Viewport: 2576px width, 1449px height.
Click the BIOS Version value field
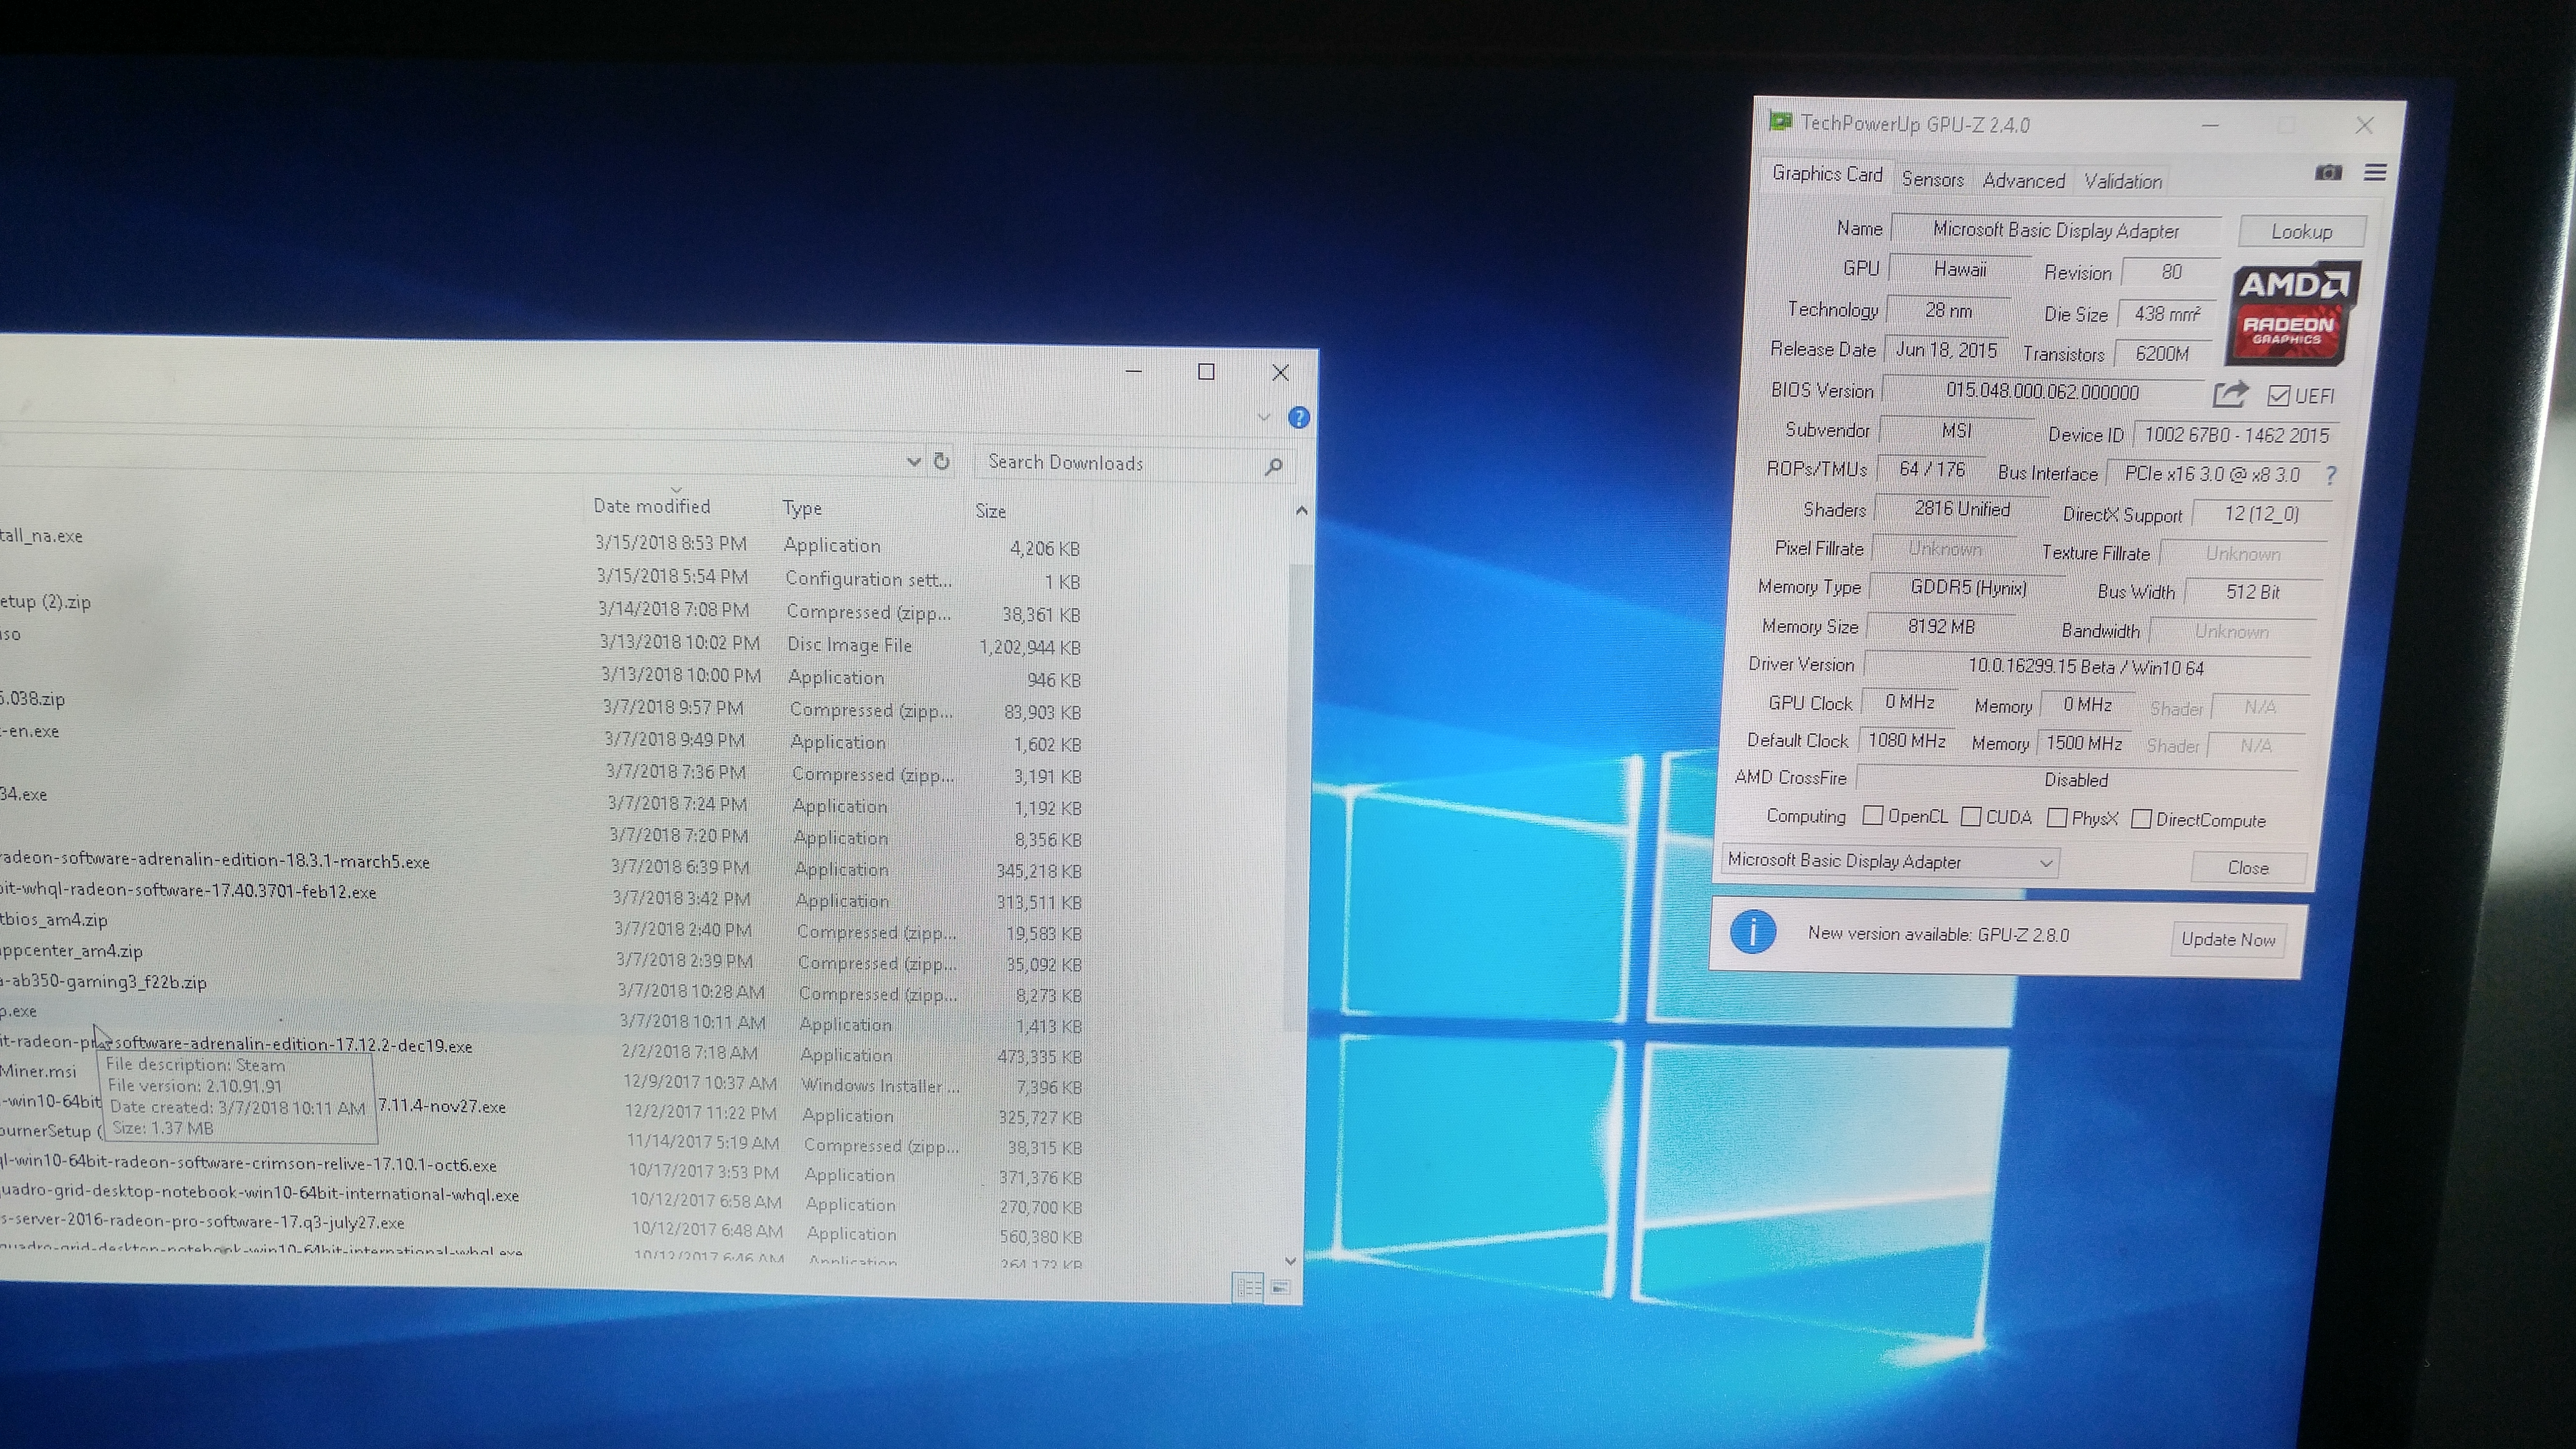click(2042, 391)
